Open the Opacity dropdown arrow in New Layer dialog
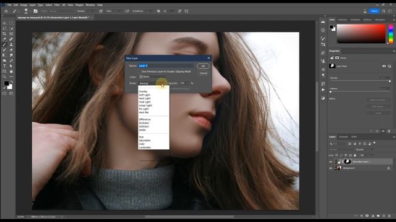Image resolution: width=396 pixels, height=222 pixels. (x=188, y=83)
